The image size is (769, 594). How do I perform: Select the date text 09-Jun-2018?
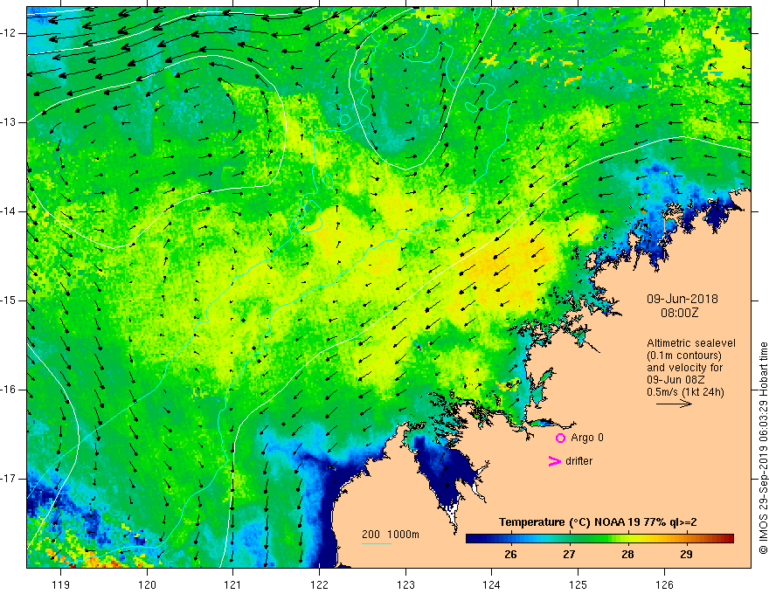(x=682, y=299)
